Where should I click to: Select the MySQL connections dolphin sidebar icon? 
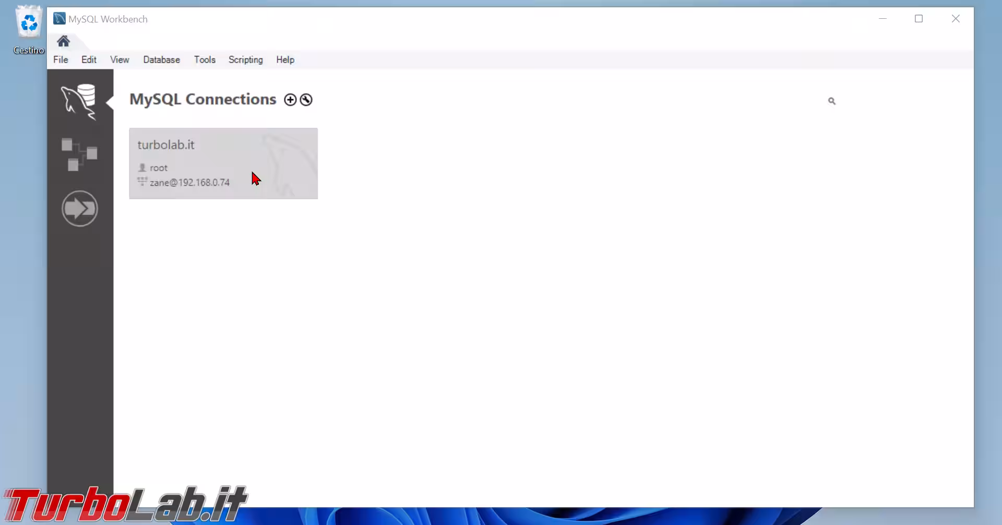coord(79,102)
